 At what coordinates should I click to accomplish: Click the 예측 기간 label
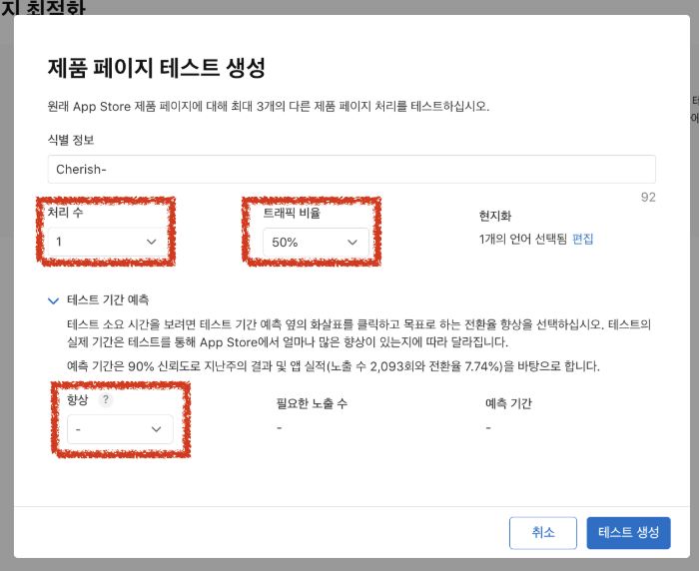coord(508,404)
